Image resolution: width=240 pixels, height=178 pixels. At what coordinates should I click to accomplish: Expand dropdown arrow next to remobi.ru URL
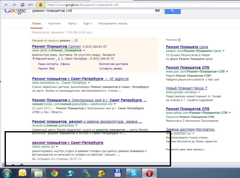coord(76,126)
